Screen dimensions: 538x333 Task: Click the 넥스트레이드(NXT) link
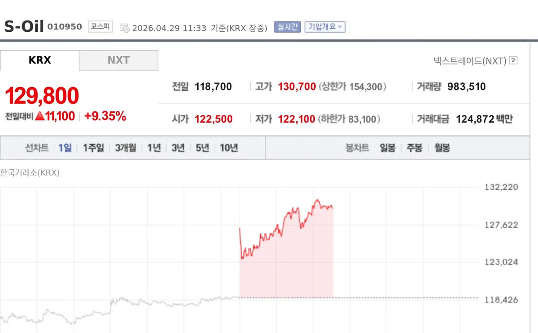470,60
